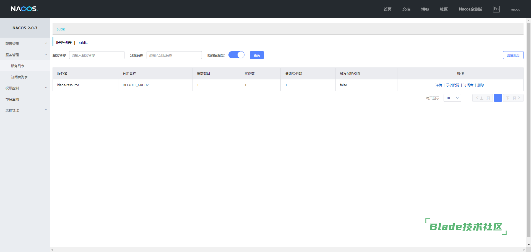Open 博客 in the top navigation
This screenshot has height=252, width=531.
425,9
